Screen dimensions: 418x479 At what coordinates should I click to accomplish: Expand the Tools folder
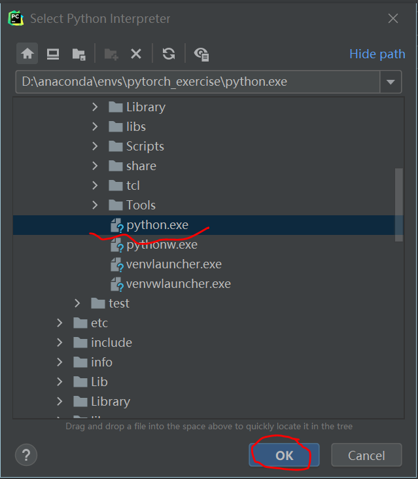pyautogui.click(x=95, y=205)
